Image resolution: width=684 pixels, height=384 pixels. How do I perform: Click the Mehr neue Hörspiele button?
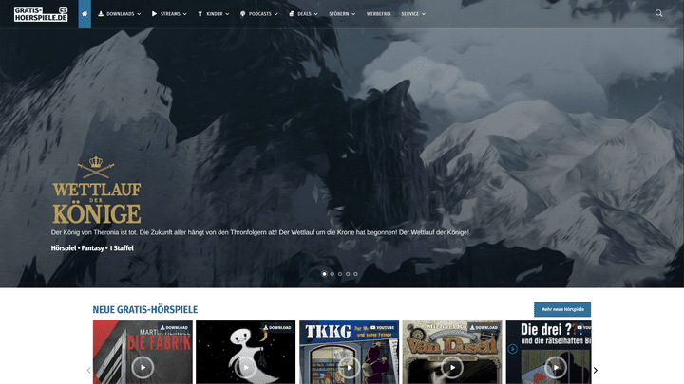click(x=561, y=309)
